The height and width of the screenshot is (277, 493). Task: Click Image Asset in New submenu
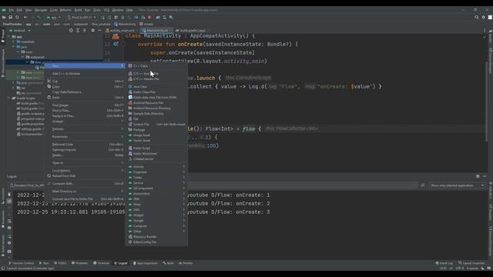(156, 135)
